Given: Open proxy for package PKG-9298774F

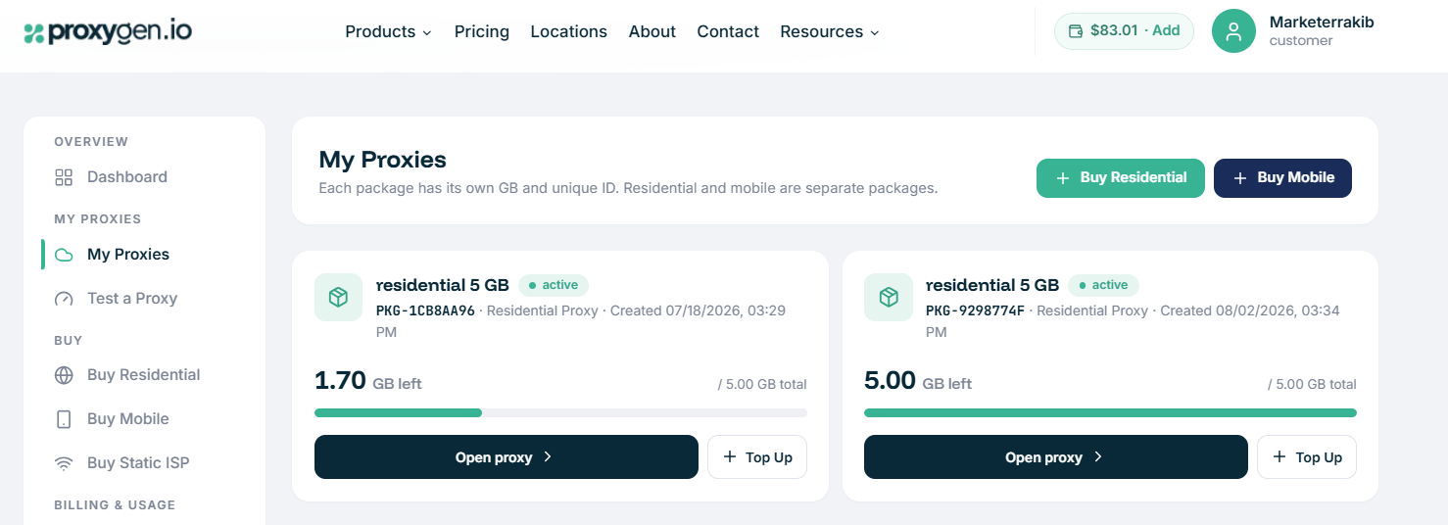Looking at the screenshot, I should coord(1056,457).
